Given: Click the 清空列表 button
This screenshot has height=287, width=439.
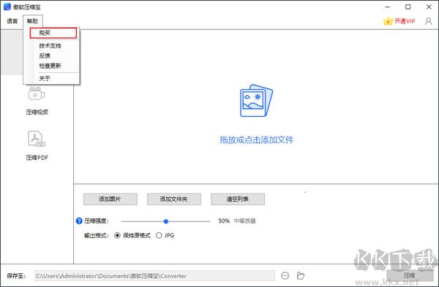Looking at the screenshot, I should tap(238, 199).
